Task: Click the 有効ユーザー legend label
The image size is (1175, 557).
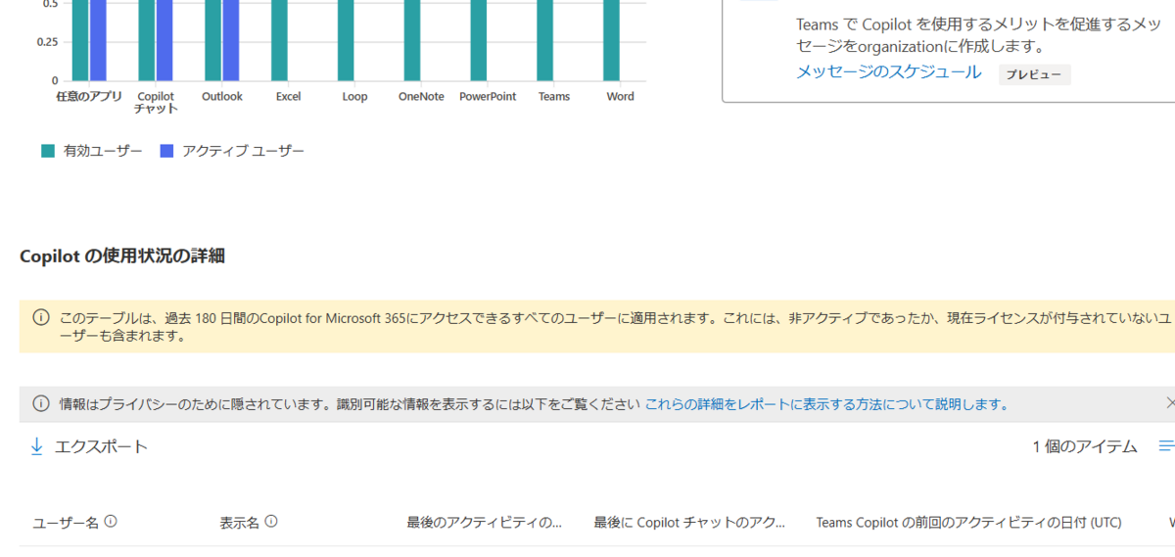Action: pos(103,151)
